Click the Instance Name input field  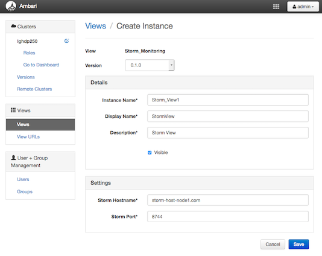pyautogui.click(x=228, y=100)
